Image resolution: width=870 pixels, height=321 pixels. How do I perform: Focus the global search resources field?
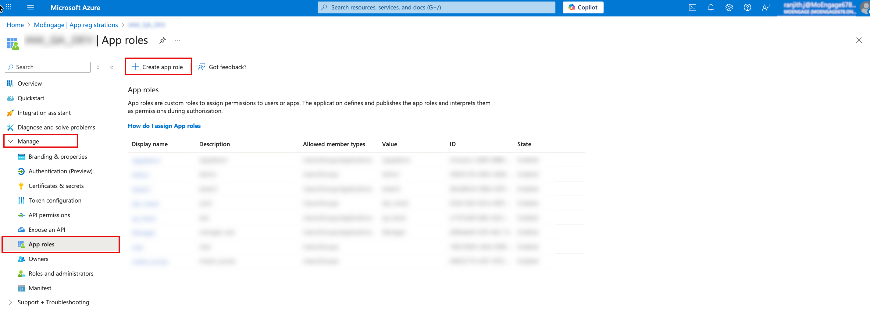pyautogui.click(x=436, y=7)
